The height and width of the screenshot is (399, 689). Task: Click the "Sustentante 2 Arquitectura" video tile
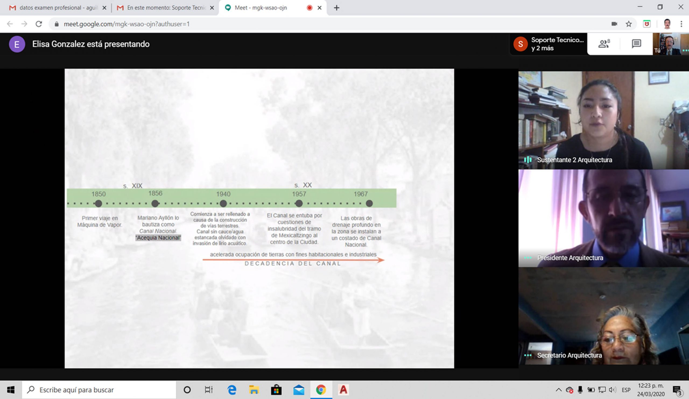(x=603, y=120)
